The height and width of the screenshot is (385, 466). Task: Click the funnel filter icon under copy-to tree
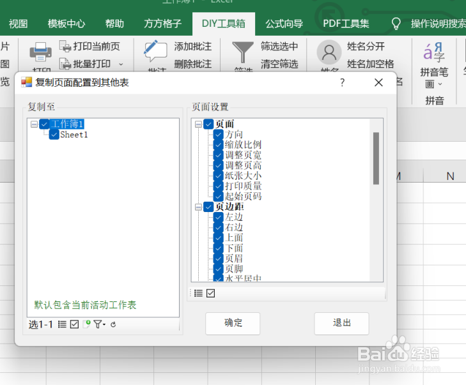pos(97,324)
